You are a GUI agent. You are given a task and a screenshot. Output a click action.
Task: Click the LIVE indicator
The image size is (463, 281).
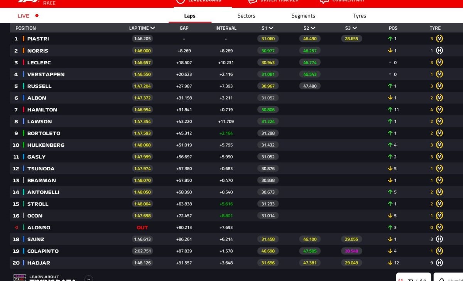tap(28, 16)
